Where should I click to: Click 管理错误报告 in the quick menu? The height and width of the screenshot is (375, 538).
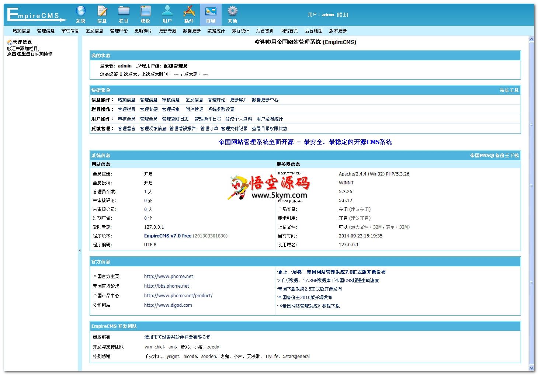pos(183,129)
